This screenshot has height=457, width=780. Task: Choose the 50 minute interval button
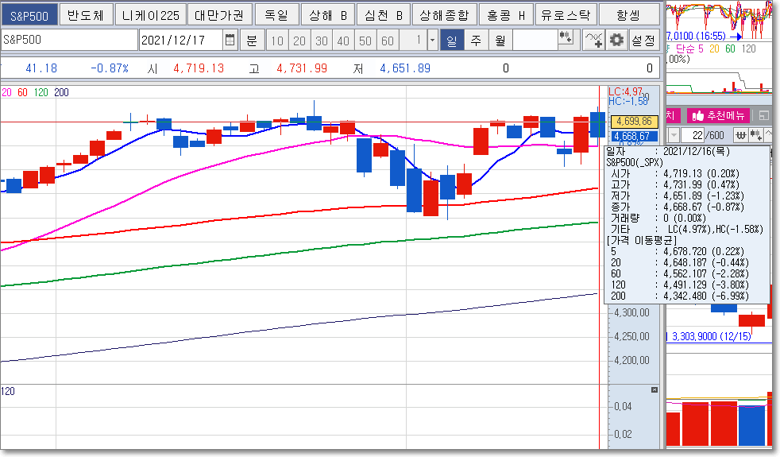pyautogui.click(x=365, y=41)
